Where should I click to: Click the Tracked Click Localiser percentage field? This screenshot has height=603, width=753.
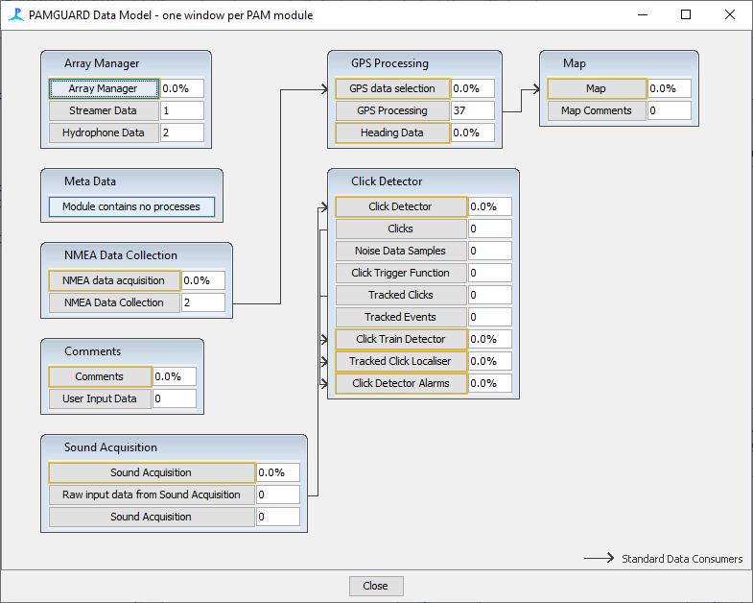pyautogui.click(x=490, y=361)
